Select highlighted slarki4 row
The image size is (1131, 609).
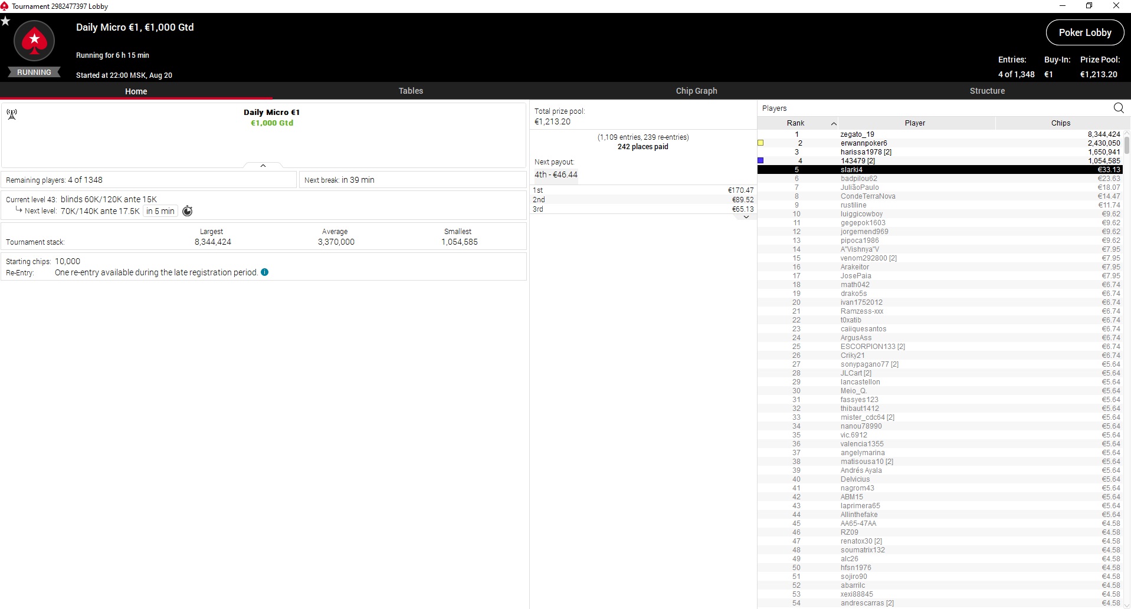click(940, 170)
